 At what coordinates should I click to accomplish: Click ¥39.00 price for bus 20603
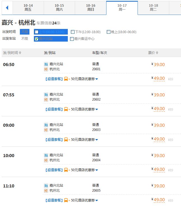[158, 125]
